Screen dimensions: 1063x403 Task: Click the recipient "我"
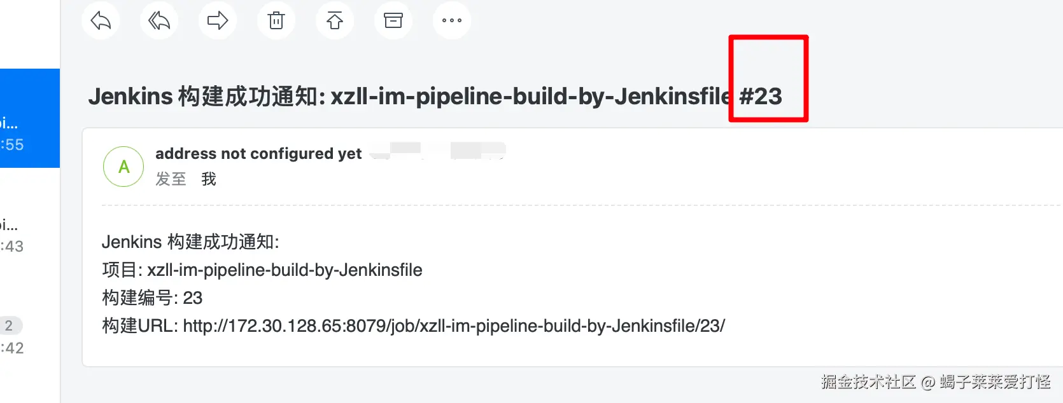209,179
